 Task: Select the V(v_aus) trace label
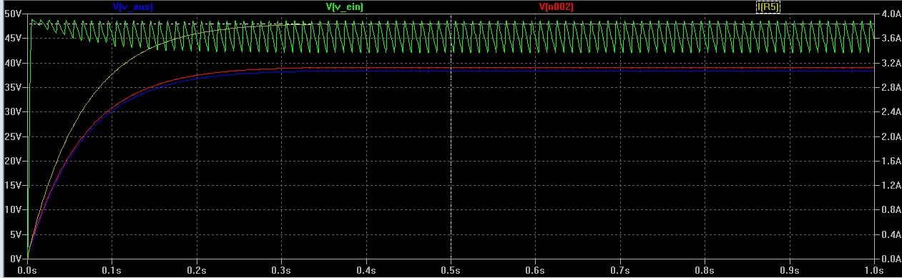133,6
